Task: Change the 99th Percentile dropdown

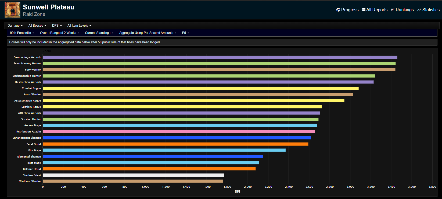Action: 22,33
